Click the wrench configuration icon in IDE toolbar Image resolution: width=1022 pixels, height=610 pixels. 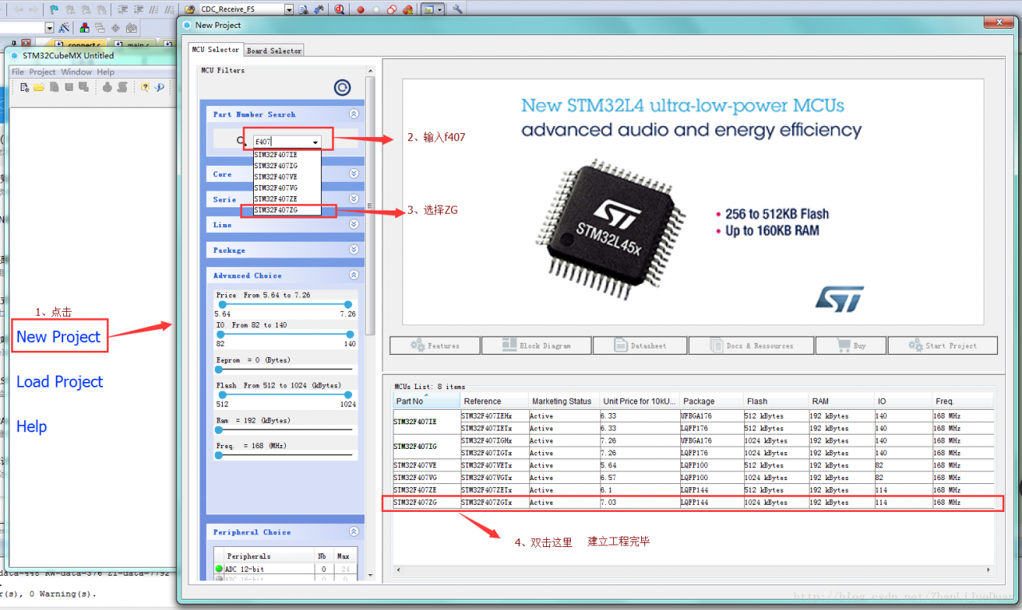coord(458,10)
